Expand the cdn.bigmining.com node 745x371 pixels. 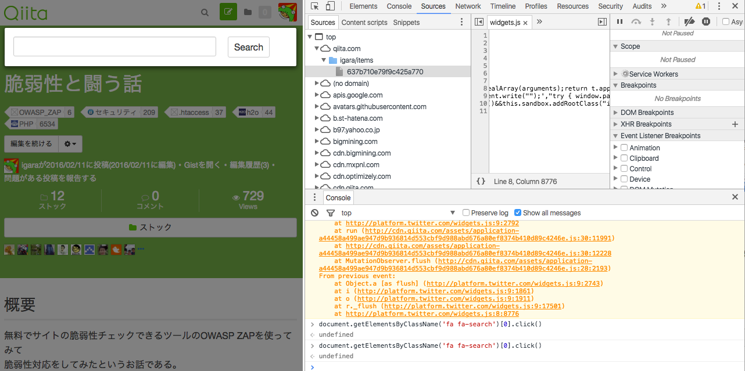coord(317,153)
